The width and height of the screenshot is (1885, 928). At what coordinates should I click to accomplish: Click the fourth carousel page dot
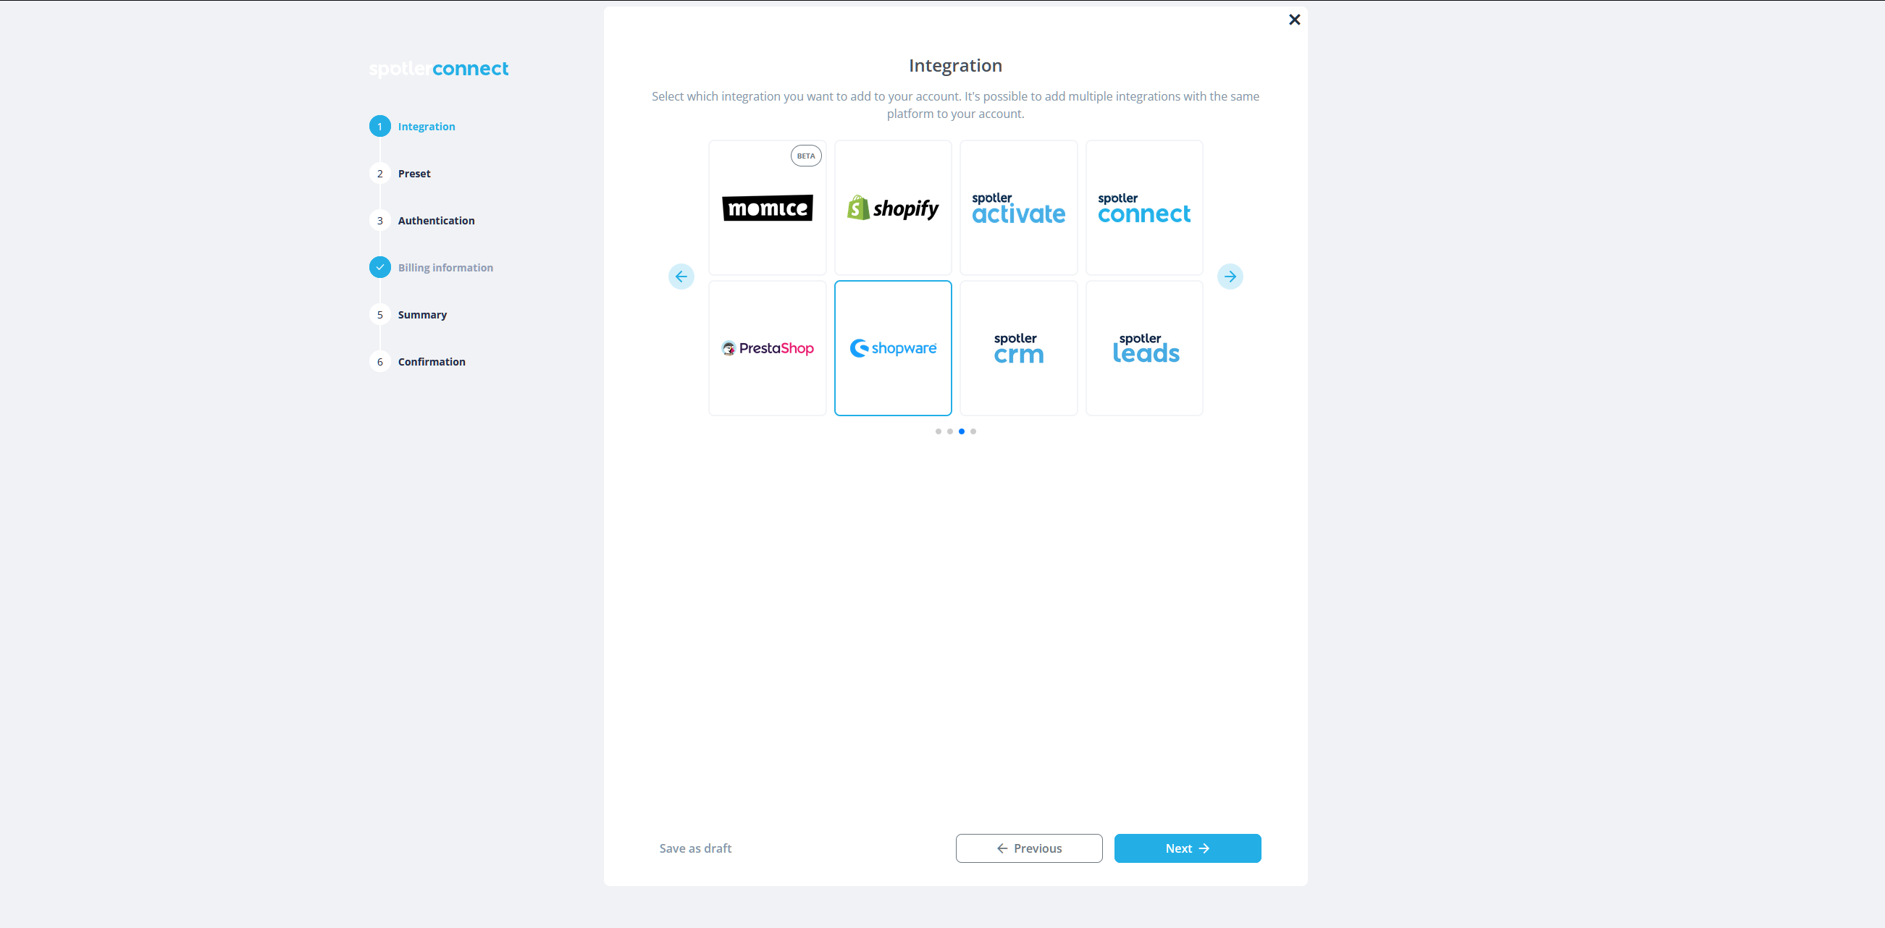point(974,429)
